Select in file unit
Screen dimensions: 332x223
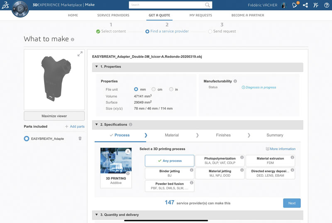pos(171,89)
